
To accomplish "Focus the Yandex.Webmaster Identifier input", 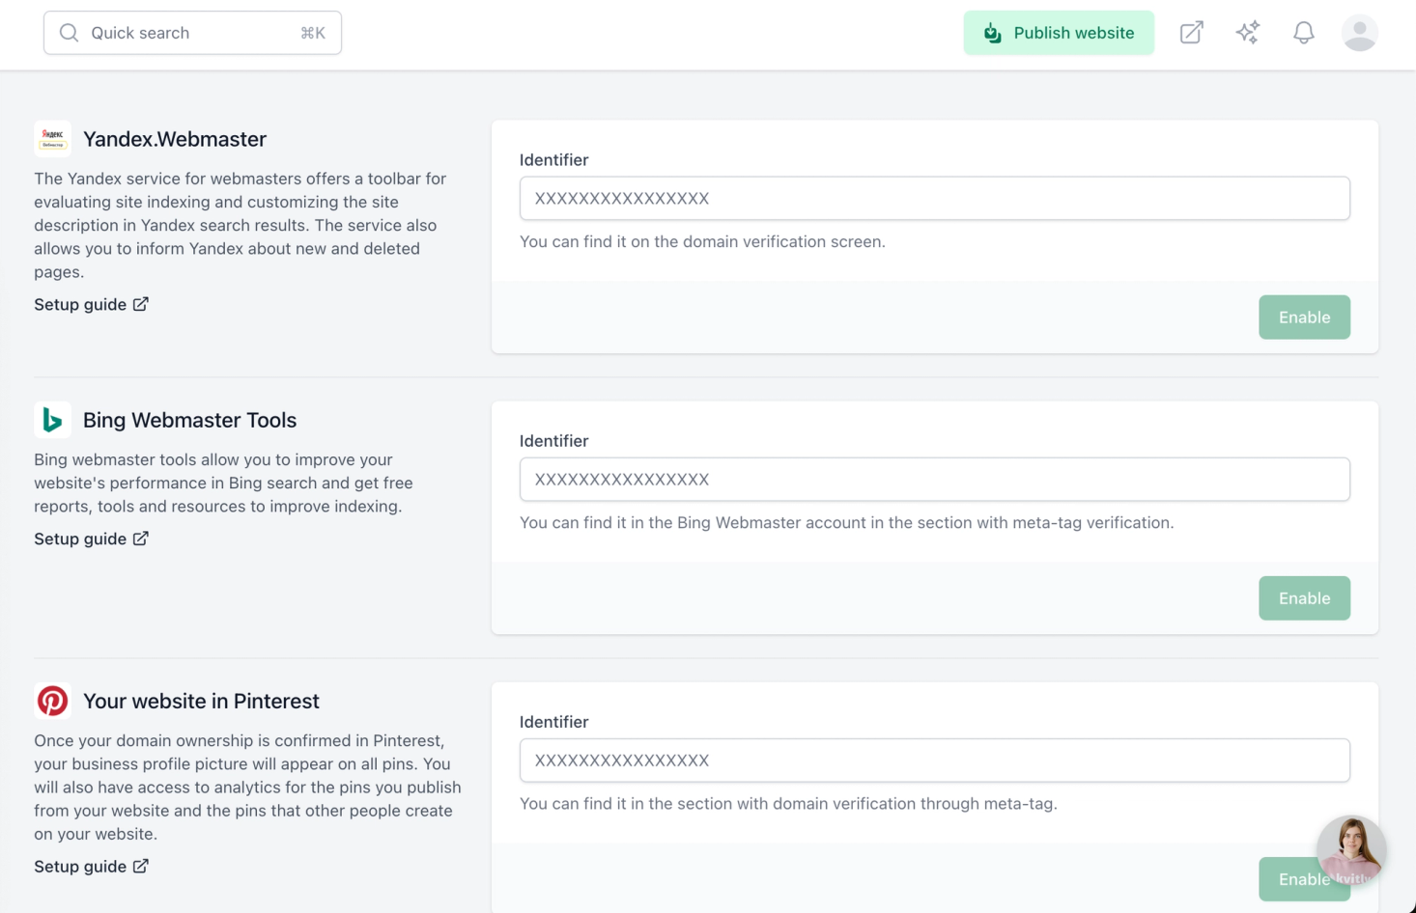I will [x=935, y=198].
